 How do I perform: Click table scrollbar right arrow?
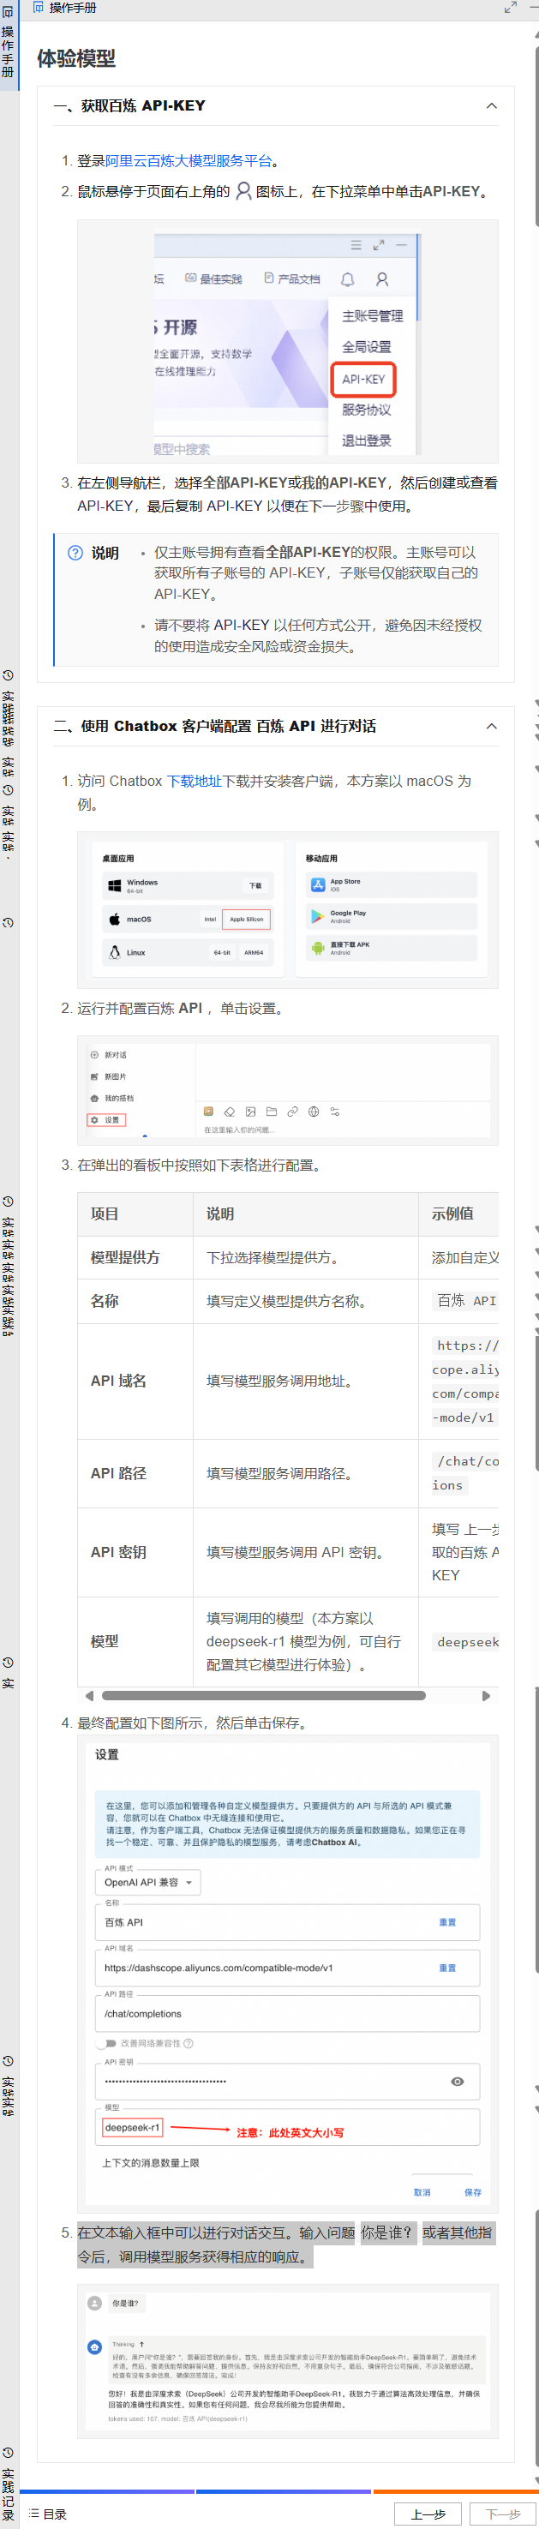(486, 1695)
